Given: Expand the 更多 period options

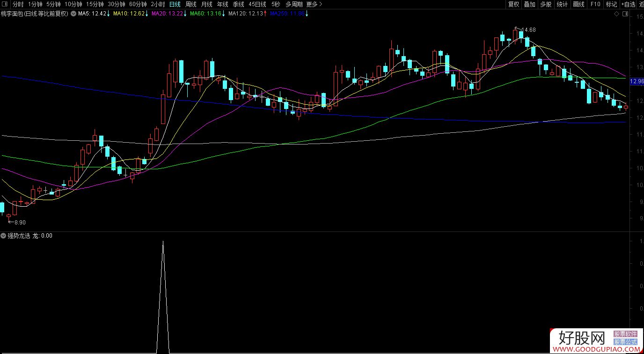Looking at the screenshot, I should (314, 4).
